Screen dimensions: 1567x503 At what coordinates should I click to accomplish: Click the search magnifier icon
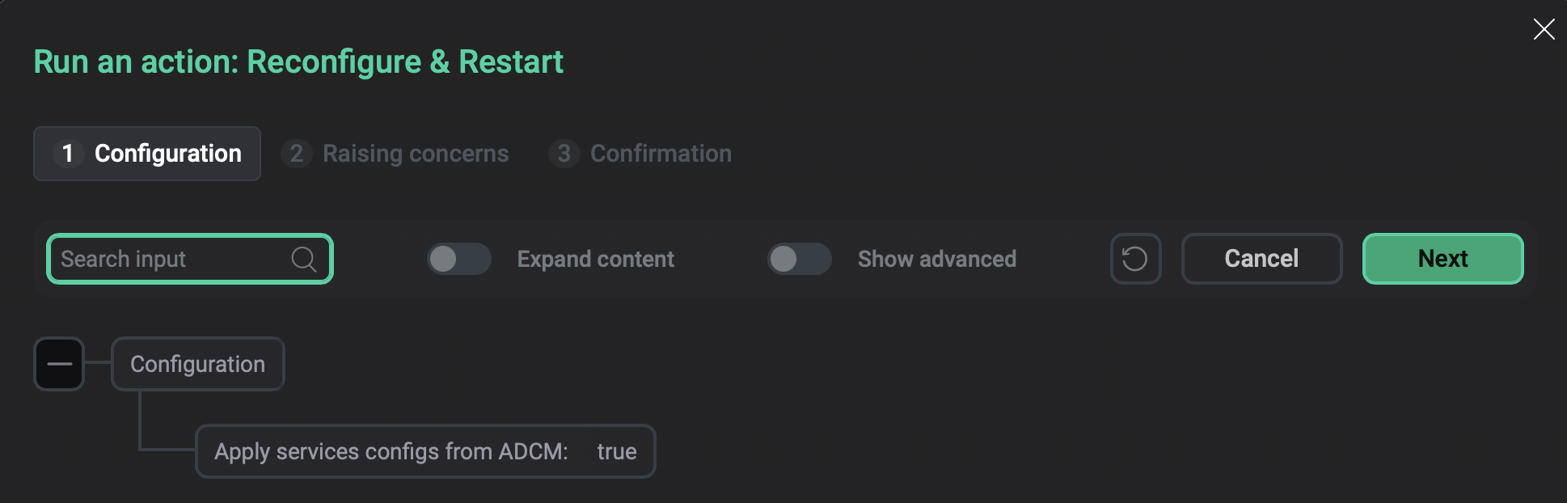(x=303, y=259)
